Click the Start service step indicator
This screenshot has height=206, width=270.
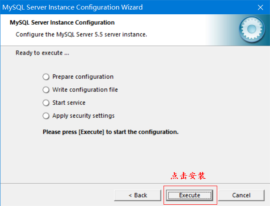pos(46,103)
